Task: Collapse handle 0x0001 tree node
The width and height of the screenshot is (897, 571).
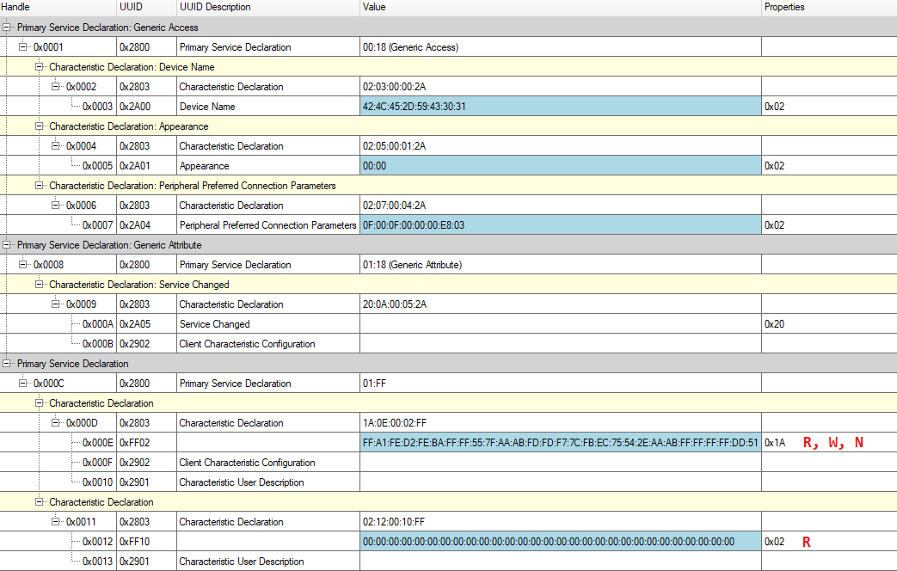Action: (23, 47)
